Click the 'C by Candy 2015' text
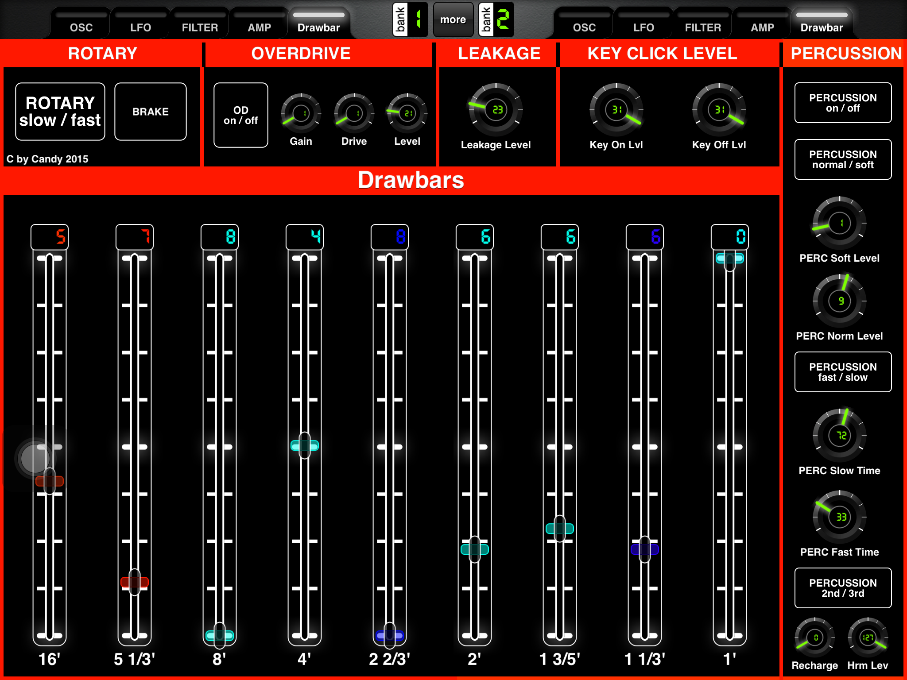 [x=47, y=159]
